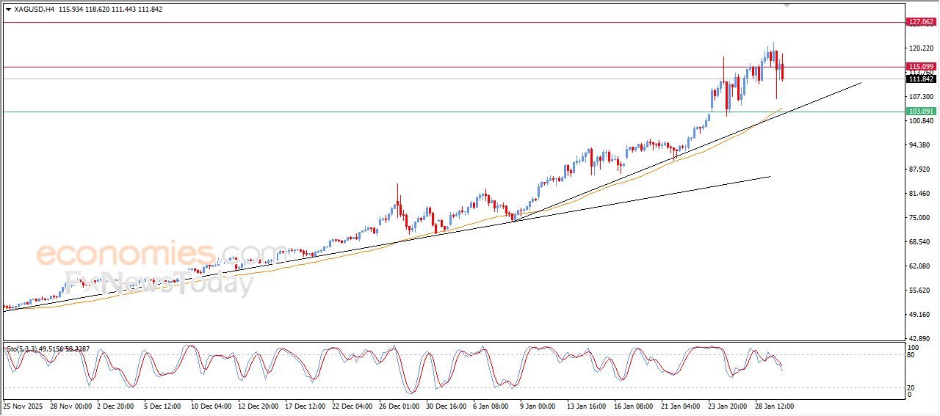Select the 115.099 red price label

[x=921, y=66]
